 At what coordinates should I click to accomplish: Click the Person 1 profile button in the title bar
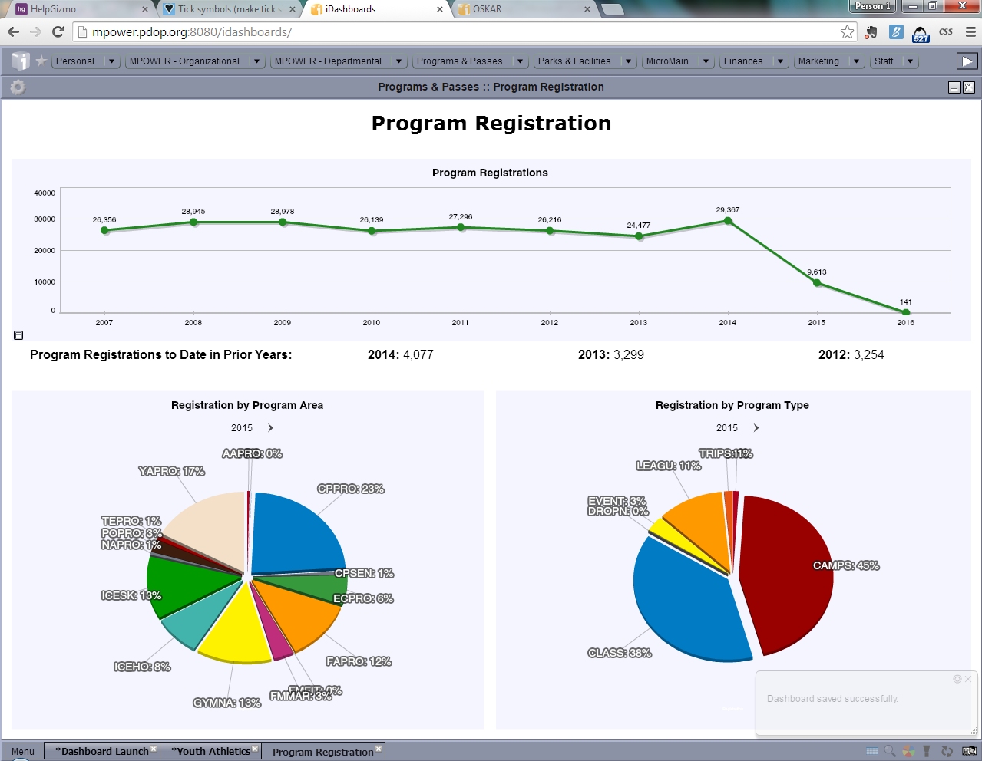click(873, 6)
